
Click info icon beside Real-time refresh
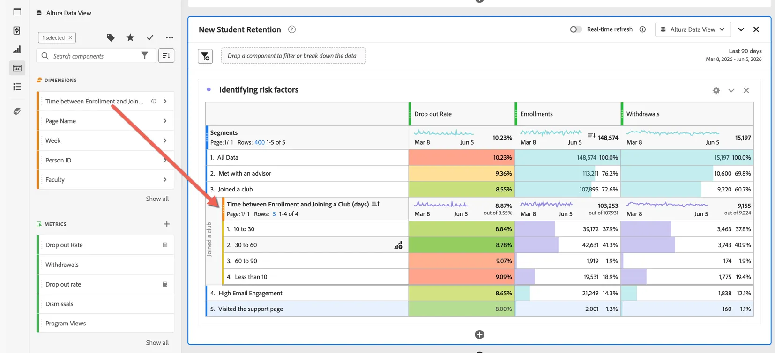tap(642, 29)
